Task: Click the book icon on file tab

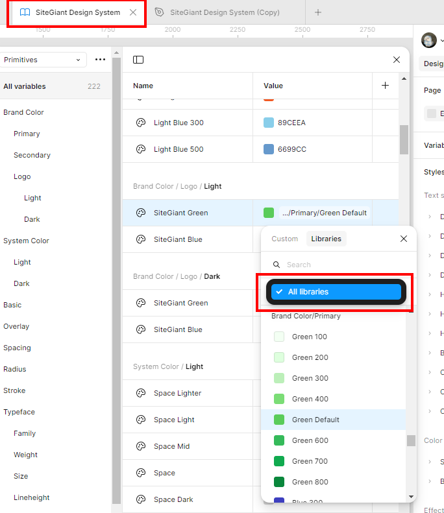Action: (25, 12)
